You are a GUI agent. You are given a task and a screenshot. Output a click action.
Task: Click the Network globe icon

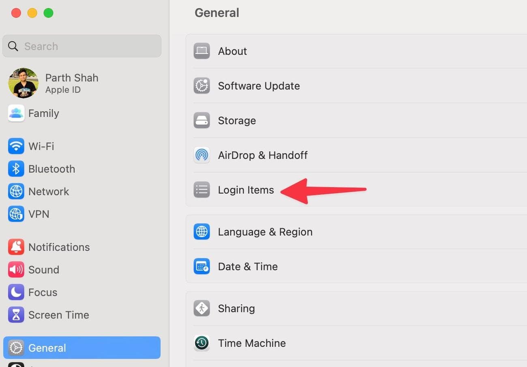(16, 191)
